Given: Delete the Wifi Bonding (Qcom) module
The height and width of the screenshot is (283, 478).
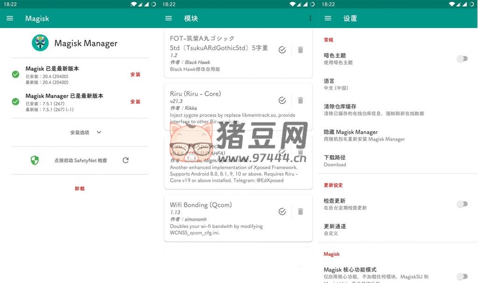Looking at the screenshot, I should tap(301, 212).
